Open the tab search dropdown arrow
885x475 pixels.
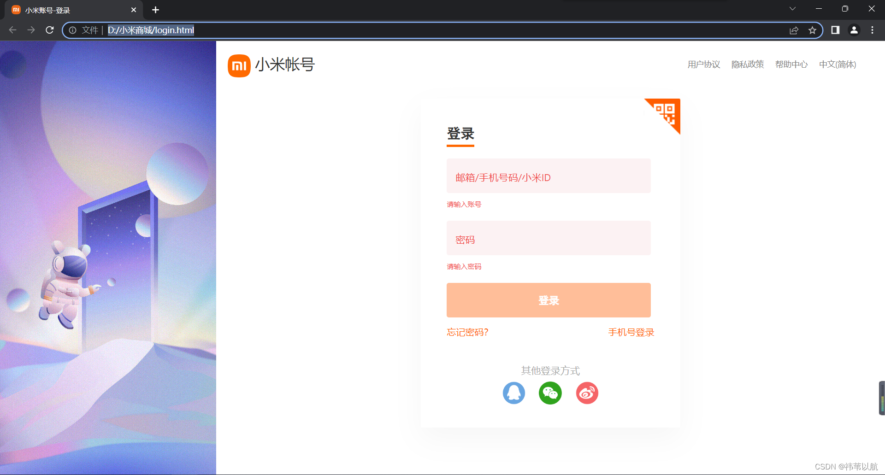pos(792,9)
